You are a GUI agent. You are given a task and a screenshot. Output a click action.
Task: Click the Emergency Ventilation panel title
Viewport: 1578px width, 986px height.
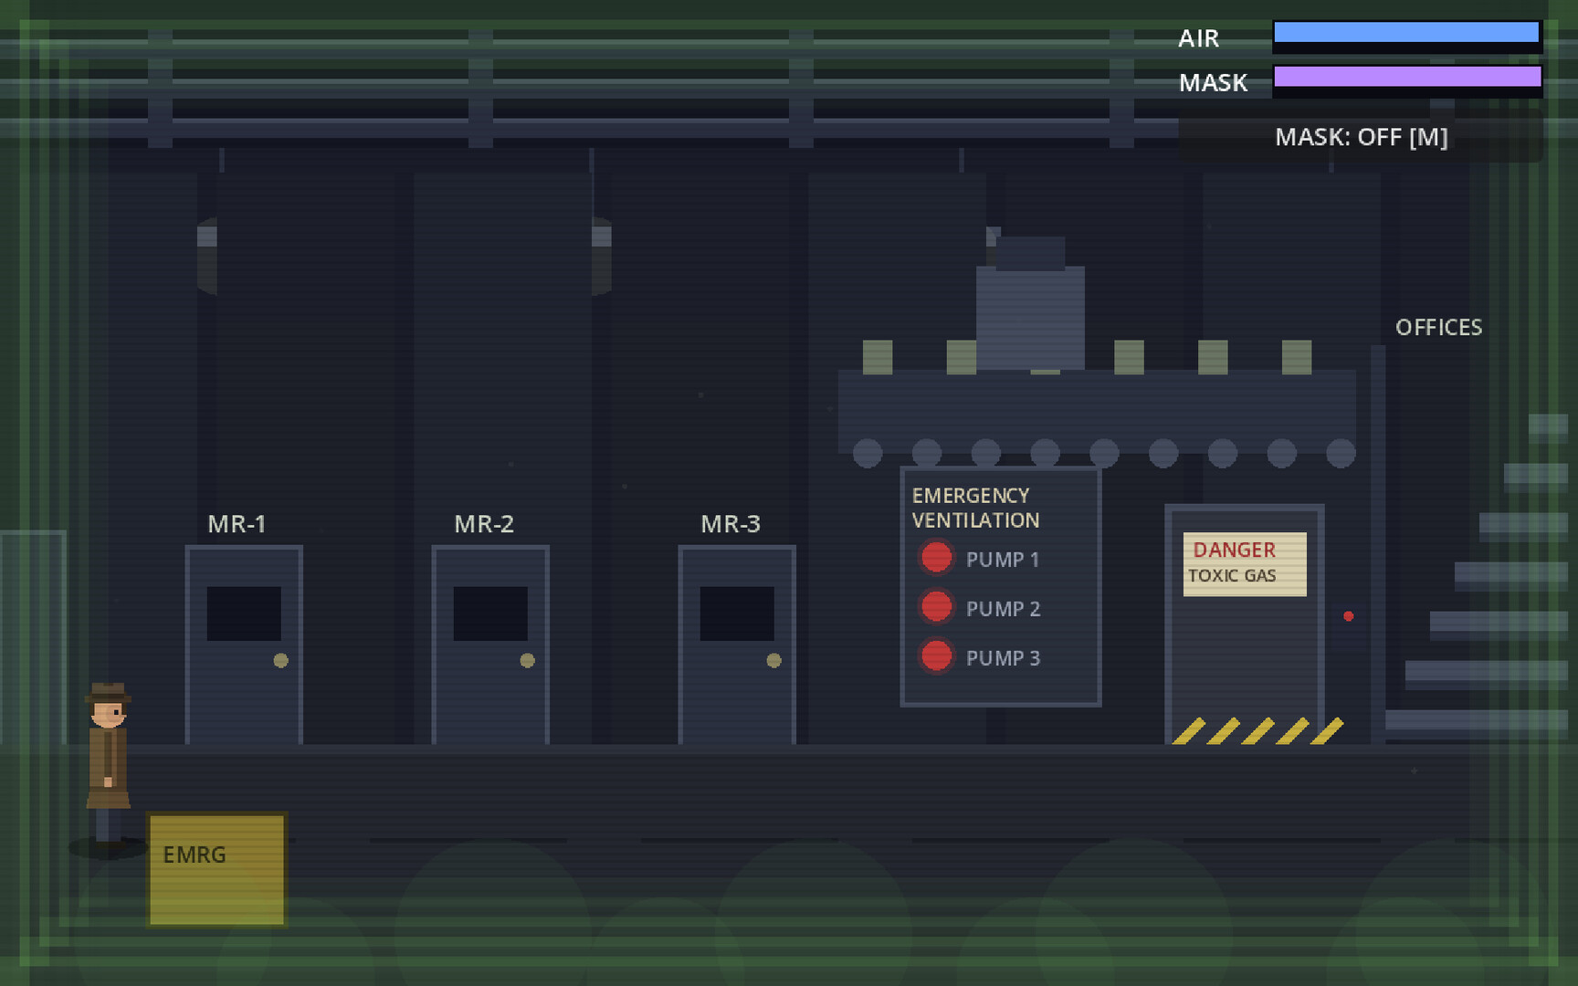click(975, 508)
